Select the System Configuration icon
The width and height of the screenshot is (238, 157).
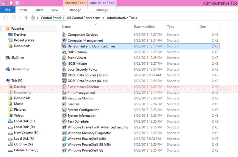click(x=64, y=110)
